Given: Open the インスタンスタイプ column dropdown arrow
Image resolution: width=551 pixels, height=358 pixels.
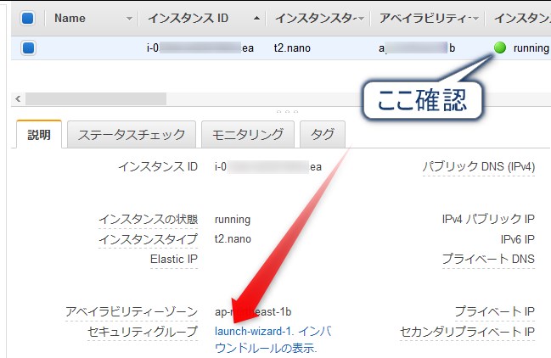Looking at the screenshot, I should [363, 18].
